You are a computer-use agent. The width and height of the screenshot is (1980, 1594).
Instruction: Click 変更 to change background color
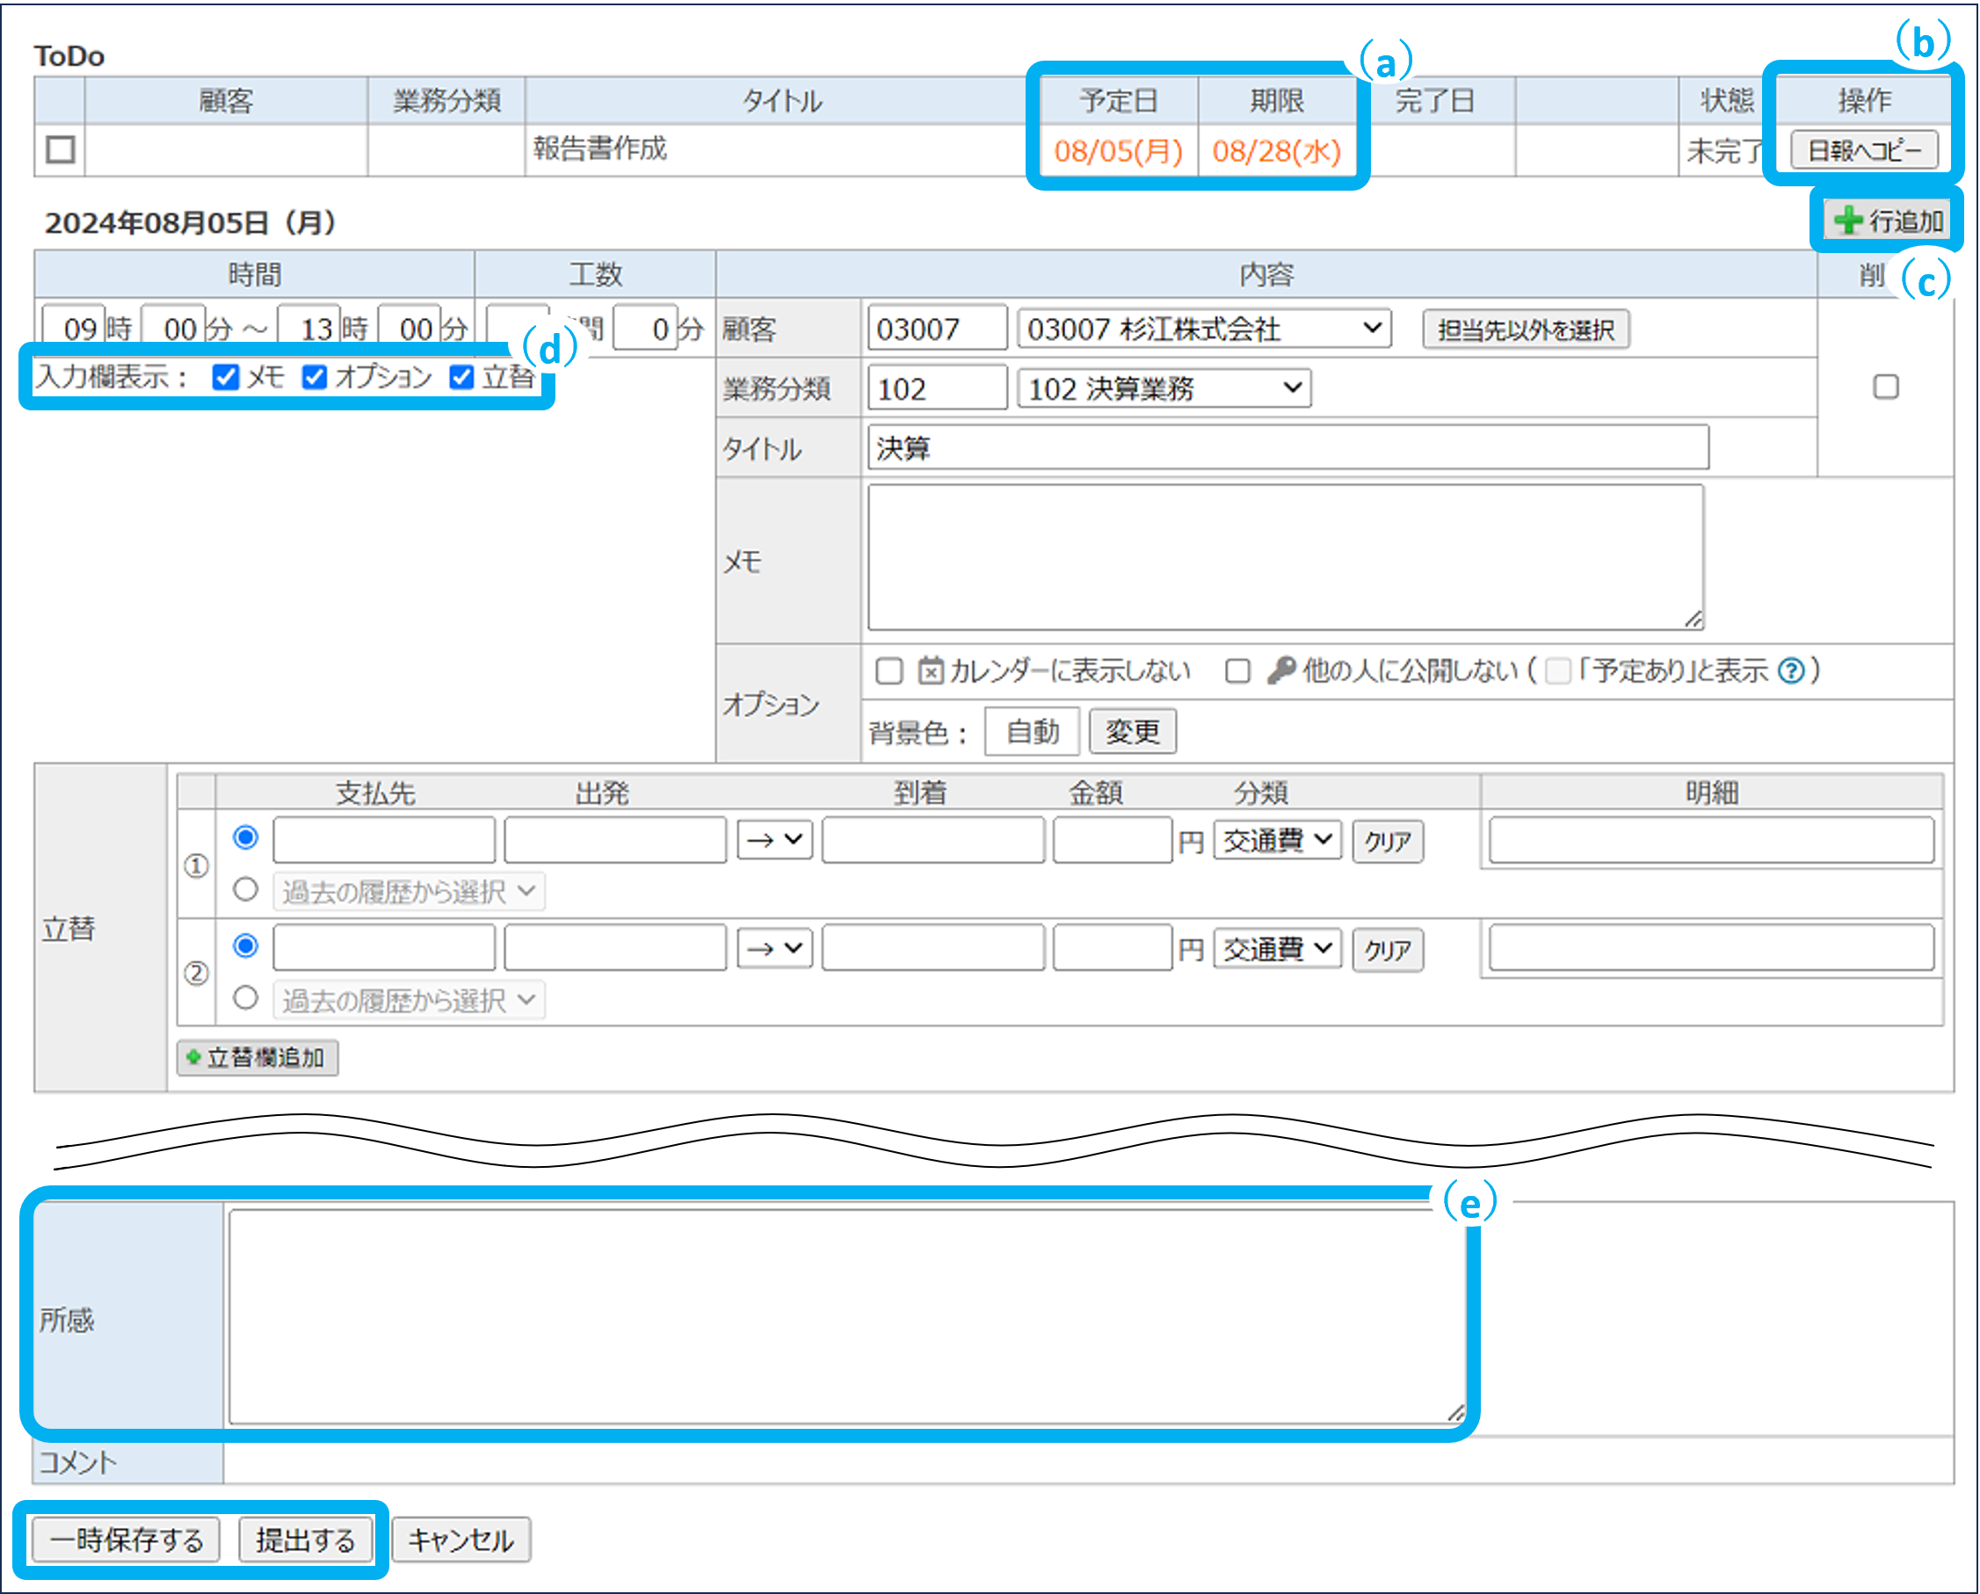click(x=1131, y=732)
